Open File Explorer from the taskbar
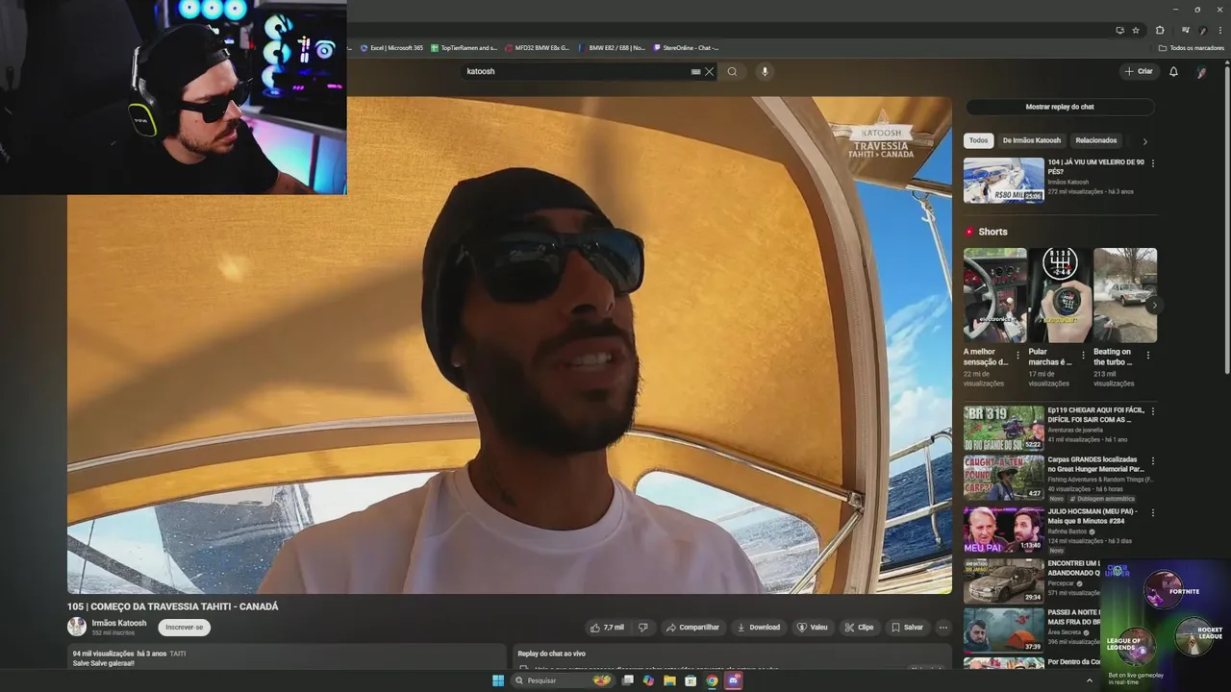1231x692 pixels. [x=669, y=680]
